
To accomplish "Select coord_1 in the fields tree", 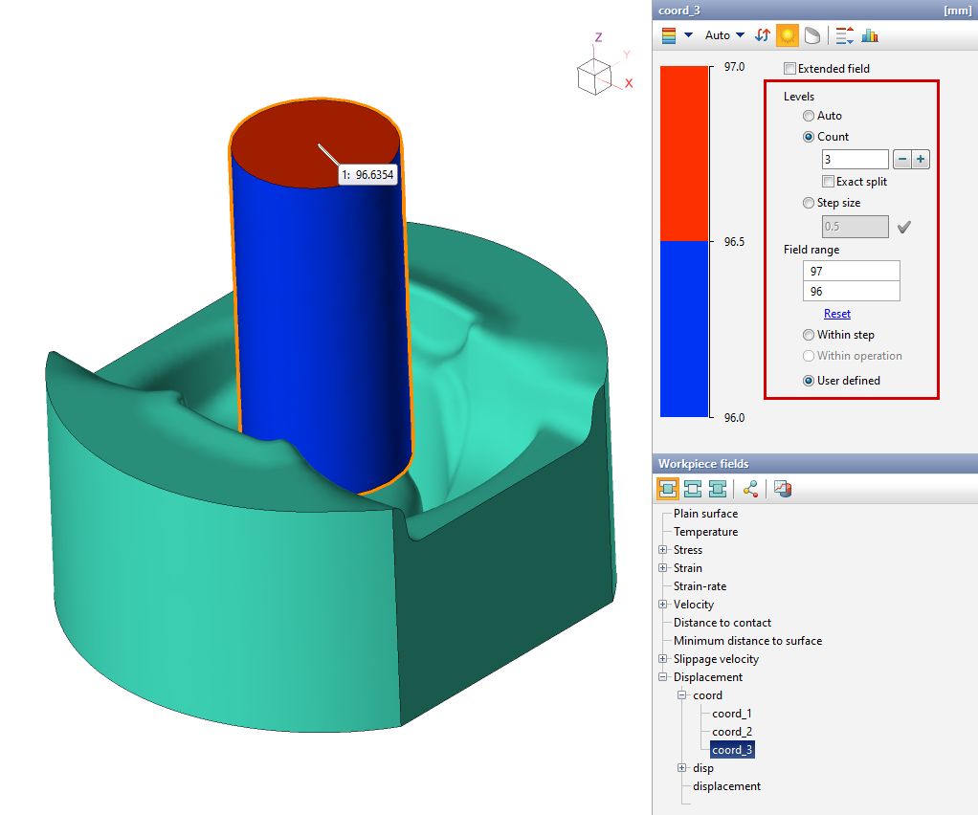I will click(731, 714).
